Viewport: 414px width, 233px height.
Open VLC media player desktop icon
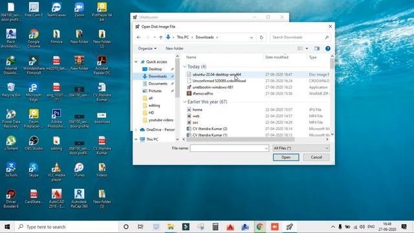(56, 172)
